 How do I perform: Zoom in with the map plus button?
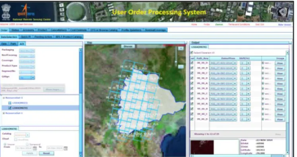tap(181, 48)
